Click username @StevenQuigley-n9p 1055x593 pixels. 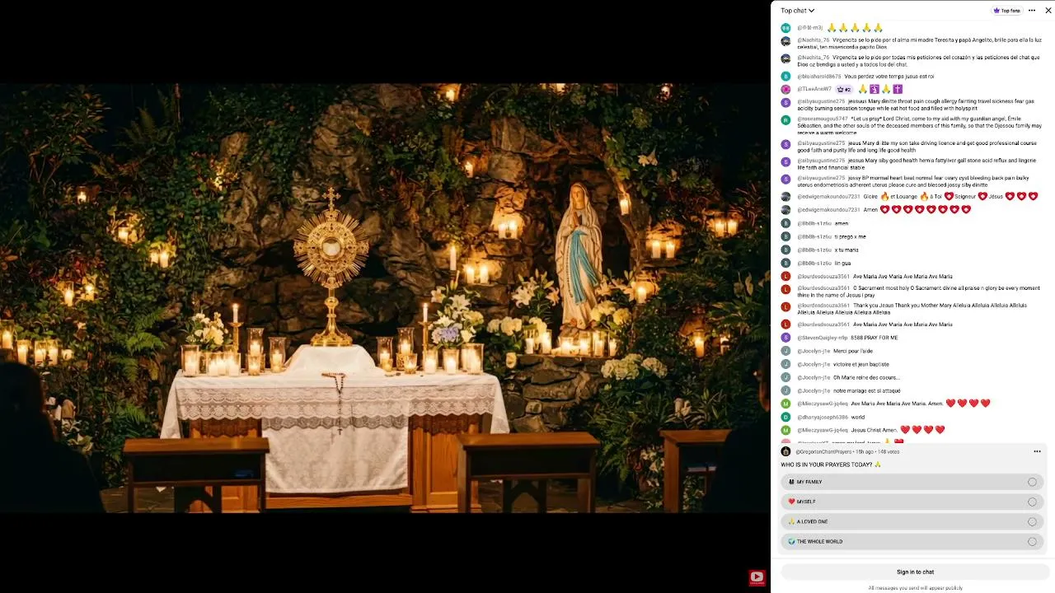822,338
